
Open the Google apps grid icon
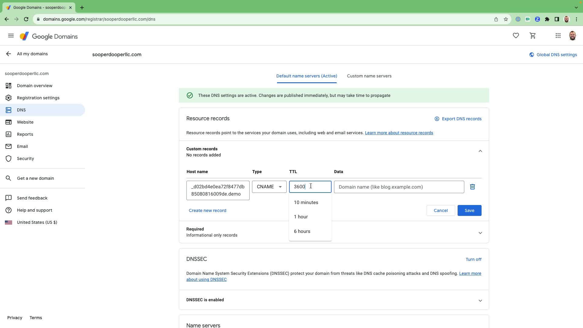(x=558, y=36)
